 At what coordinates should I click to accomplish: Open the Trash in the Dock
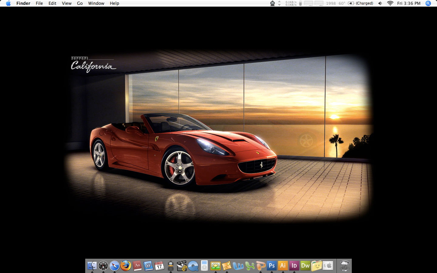tap(344, 266)
